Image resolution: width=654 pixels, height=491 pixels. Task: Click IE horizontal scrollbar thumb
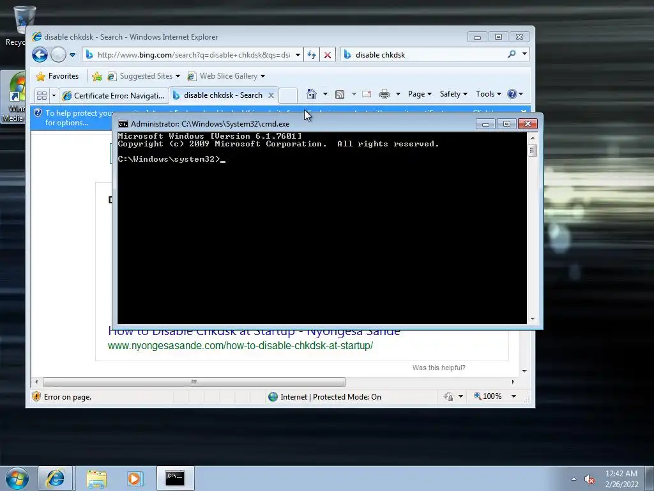pos(194,382)
